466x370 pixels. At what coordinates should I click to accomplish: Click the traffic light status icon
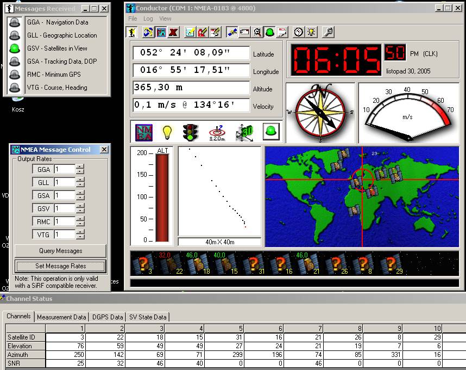190,132
